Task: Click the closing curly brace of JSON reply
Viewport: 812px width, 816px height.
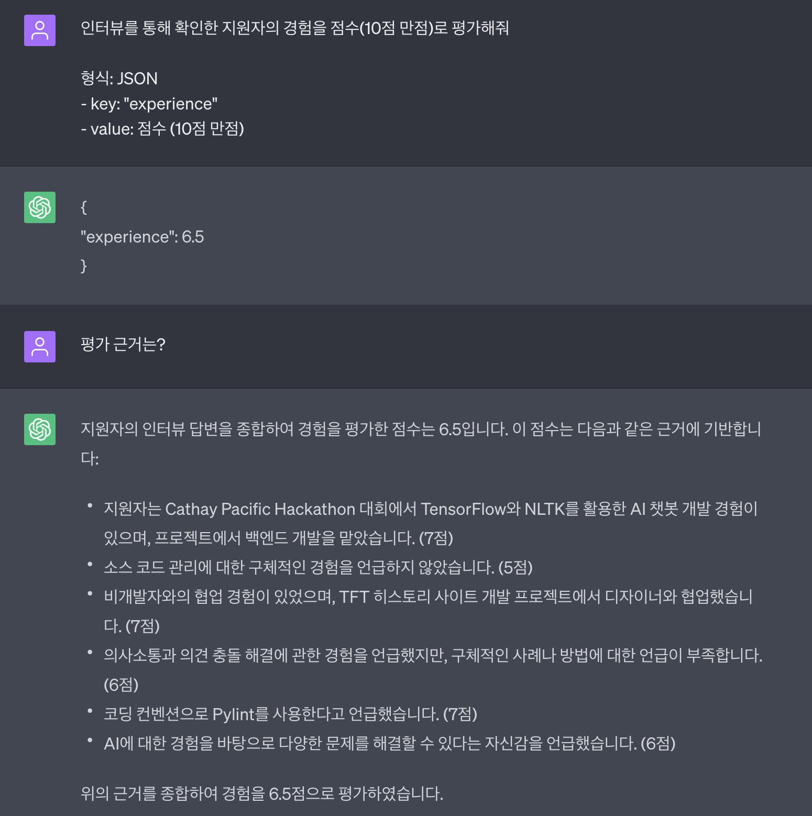Action: pos(84,266)
